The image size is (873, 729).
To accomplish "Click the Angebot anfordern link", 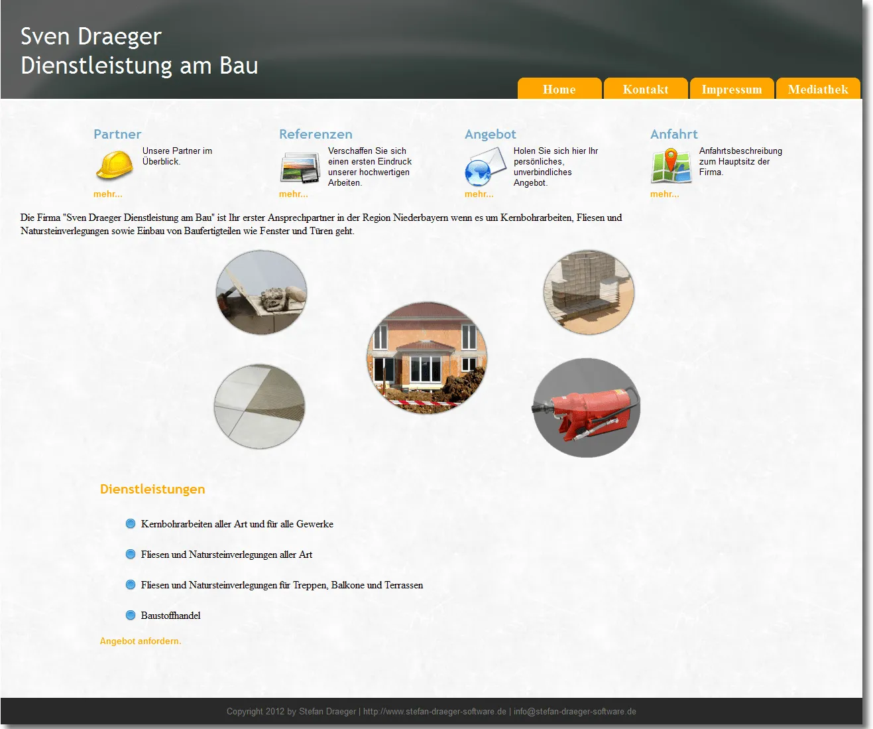I will pos(141,641).
